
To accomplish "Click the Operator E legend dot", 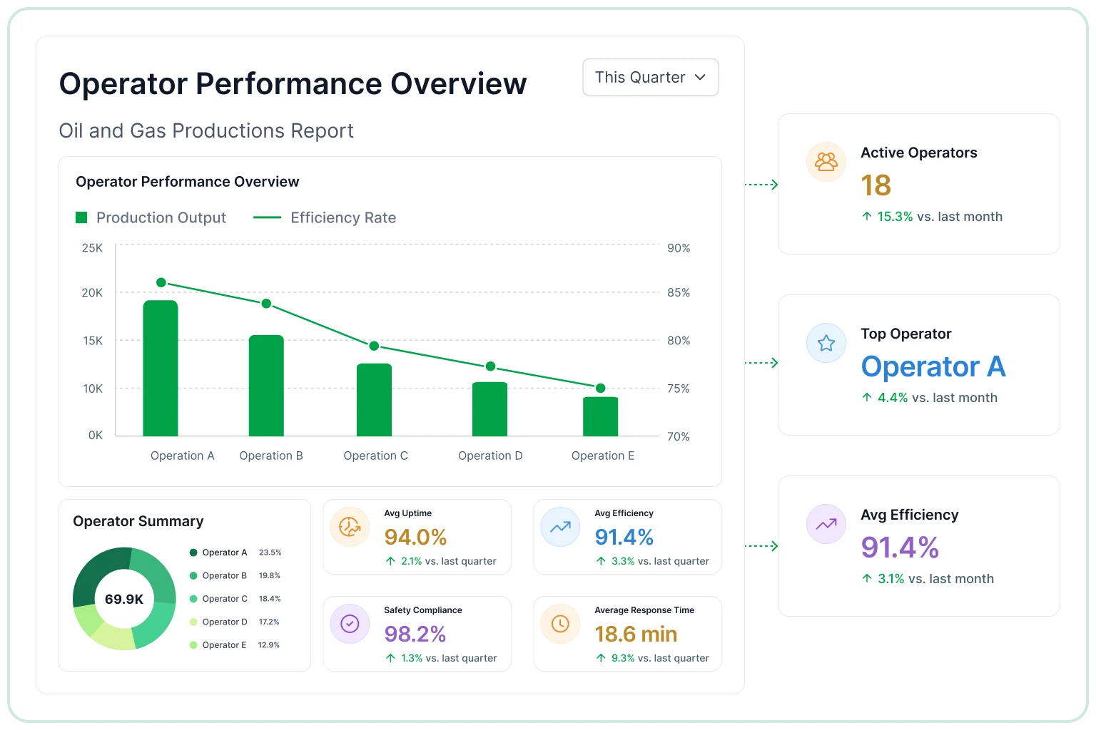I will pos(193,645).
